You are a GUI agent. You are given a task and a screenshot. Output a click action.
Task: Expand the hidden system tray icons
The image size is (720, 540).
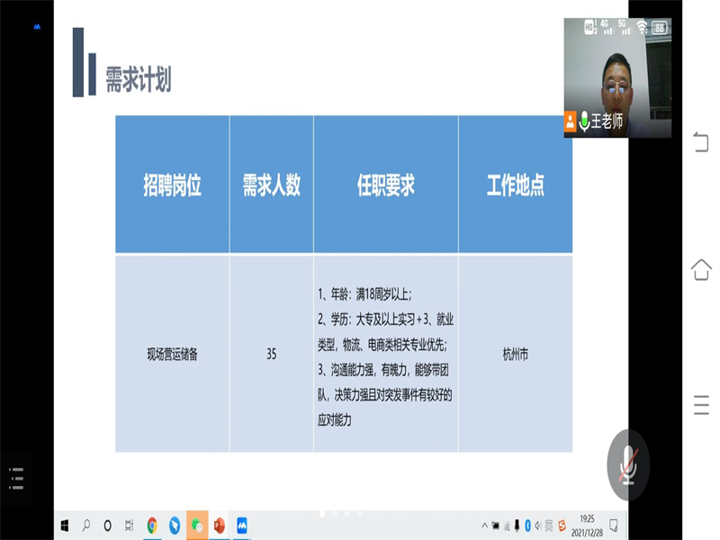click(483, 525)
